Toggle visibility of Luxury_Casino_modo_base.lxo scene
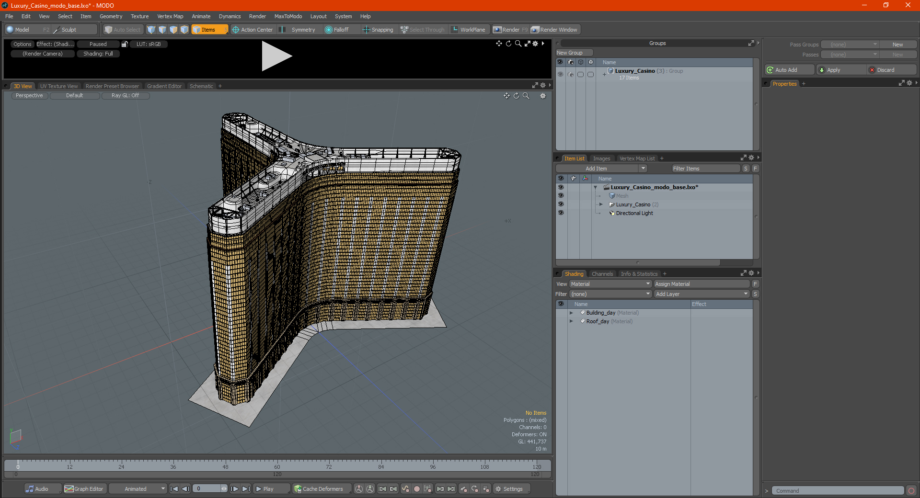The width and height of the screenshot is (920, 498). pos(561,187)
